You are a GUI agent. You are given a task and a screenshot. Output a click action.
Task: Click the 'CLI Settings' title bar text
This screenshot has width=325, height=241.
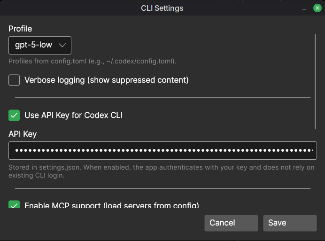162,8
